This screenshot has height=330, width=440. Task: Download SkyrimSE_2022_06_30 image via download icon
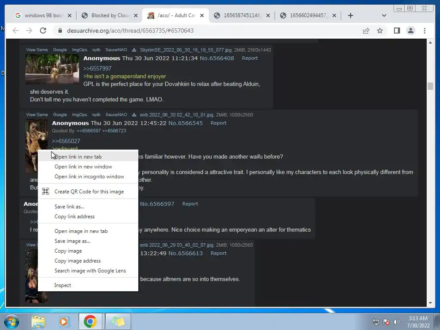coord(134,50)
